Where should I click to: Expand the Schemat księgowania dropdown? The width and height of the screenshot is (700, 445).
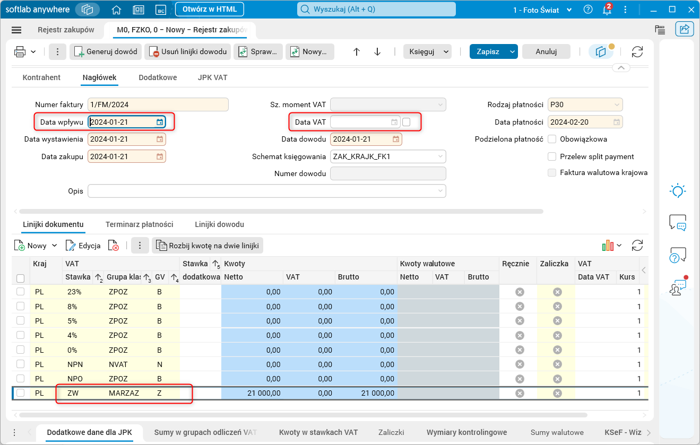(440, 156)
